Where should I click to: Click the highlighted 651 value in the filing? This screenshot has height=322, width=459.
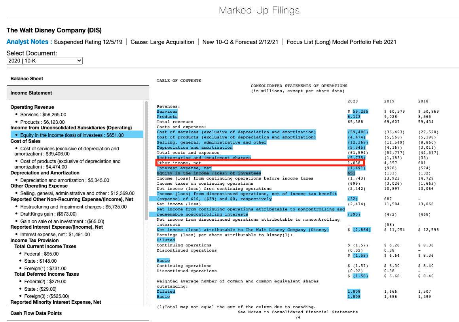(351, 173)
